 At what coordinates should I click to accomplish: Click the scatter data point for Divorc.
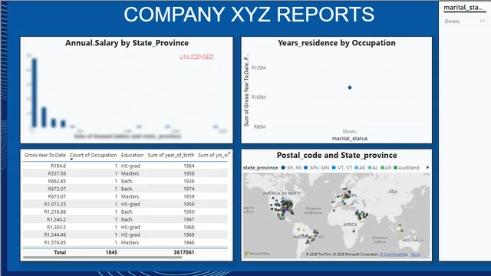(350, 87)
